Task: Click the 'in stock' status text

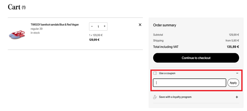Action: click(x=35, y=33)
